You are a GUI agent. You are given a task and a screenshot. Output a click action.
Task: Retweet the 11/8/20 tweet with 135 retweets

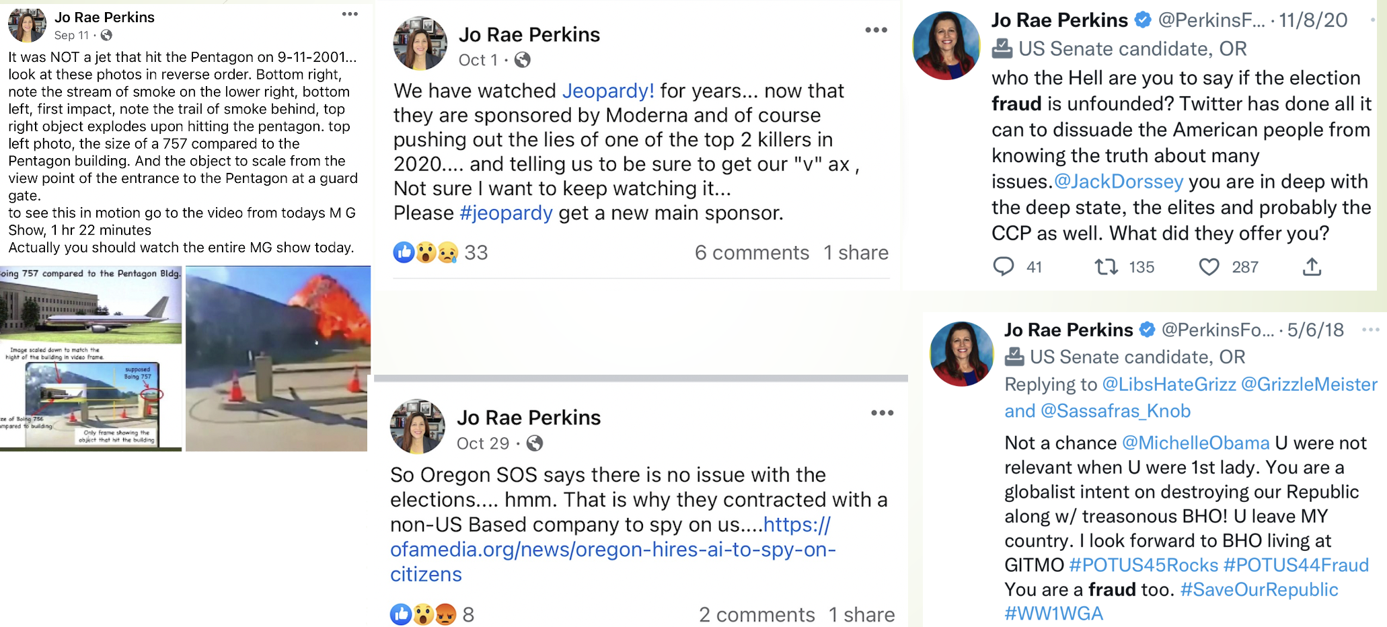click(1107, 267)
